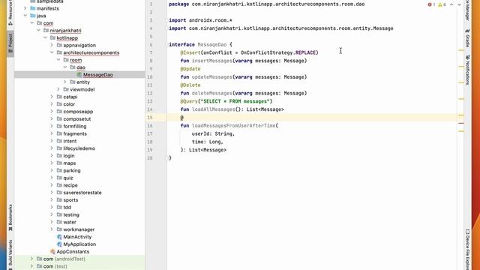480x270 pixels.
Task: Click the loadMessagesFromUserAfterTime function name
Action: coord(233,125)
